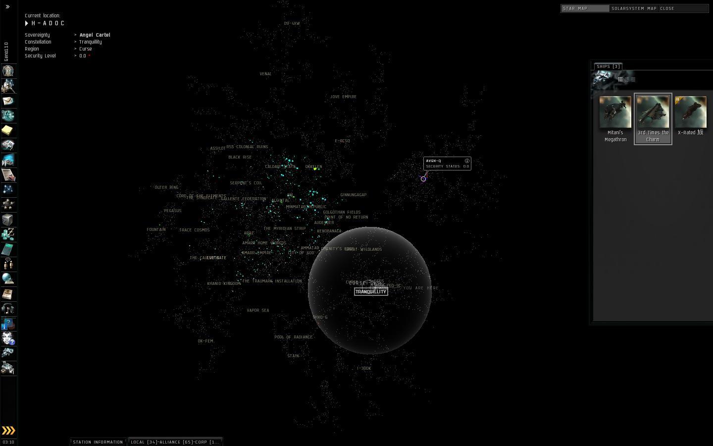Open the Local chat channel tab
This screenshot has height=446, width=713.
175,442
